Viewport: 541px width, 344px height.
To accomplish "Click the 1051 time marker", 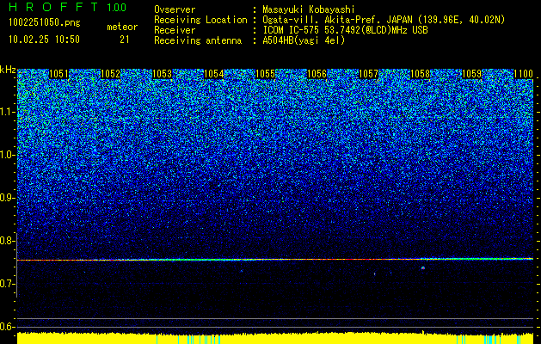I will (x=58, y=74).
